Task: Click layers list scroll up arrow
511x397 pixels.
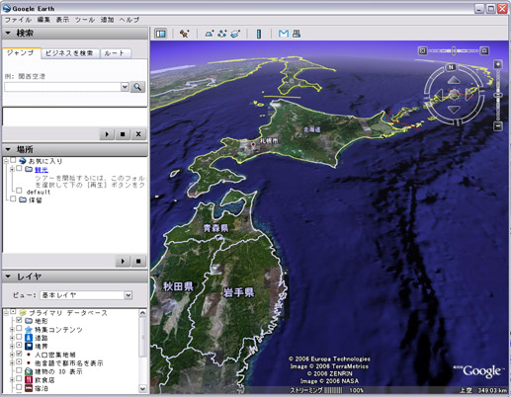Action: [x=142, y=313]
